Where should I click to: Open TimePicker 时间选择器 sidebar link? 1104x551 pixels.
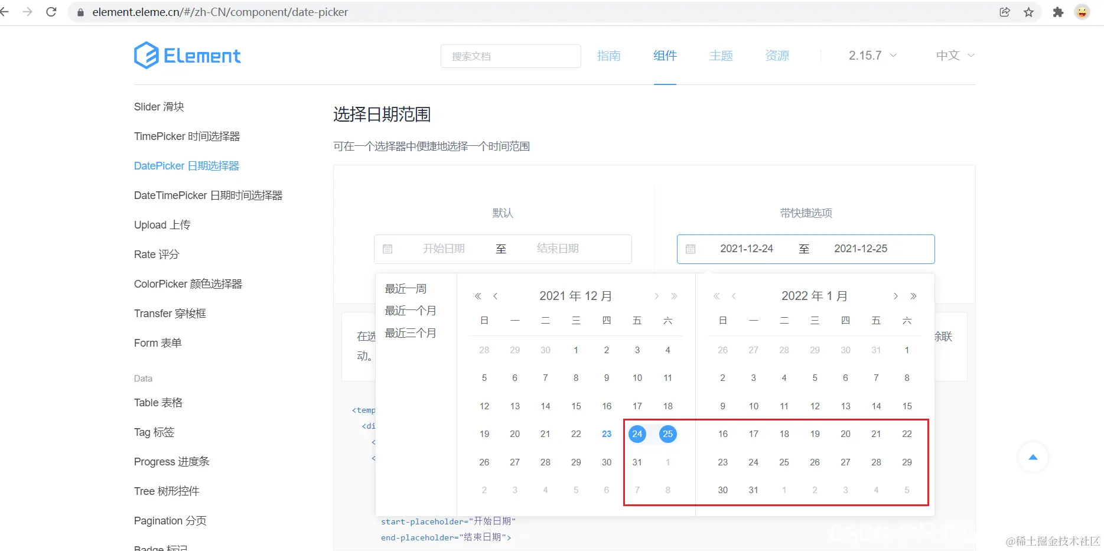187,136
